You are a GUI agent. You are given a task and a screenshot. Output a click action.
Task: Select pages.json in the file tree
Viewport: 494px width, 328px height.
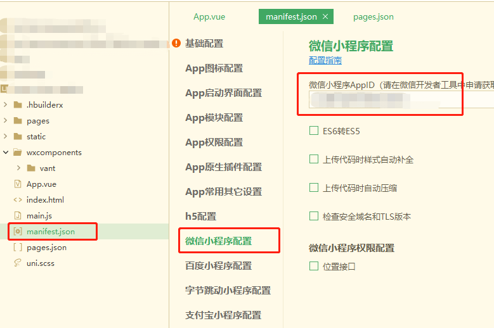pyautogui.click(x=47, y=248)
